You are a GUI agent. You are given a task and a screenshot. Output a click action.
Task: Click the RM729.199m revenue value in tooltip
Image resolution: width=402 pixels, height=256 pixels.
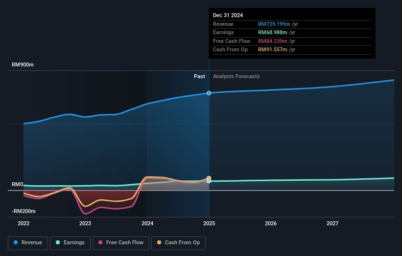(x=273, y=24)
